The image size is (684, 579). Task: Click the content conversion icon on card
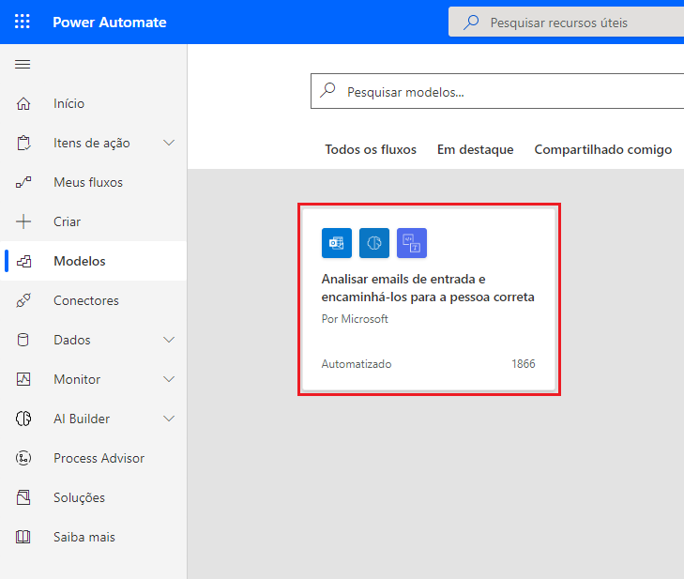point(412,243)
